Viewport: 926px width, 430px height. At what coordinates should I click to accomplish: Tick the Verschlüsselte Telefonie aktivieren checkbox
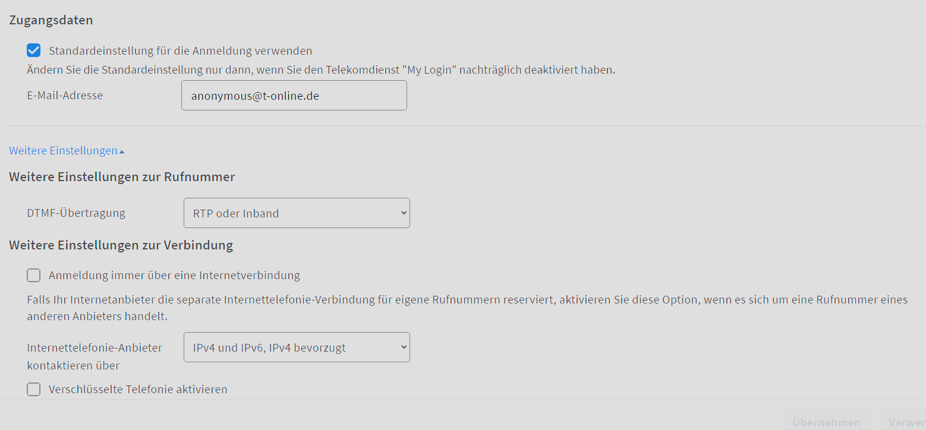pos(34,389)
